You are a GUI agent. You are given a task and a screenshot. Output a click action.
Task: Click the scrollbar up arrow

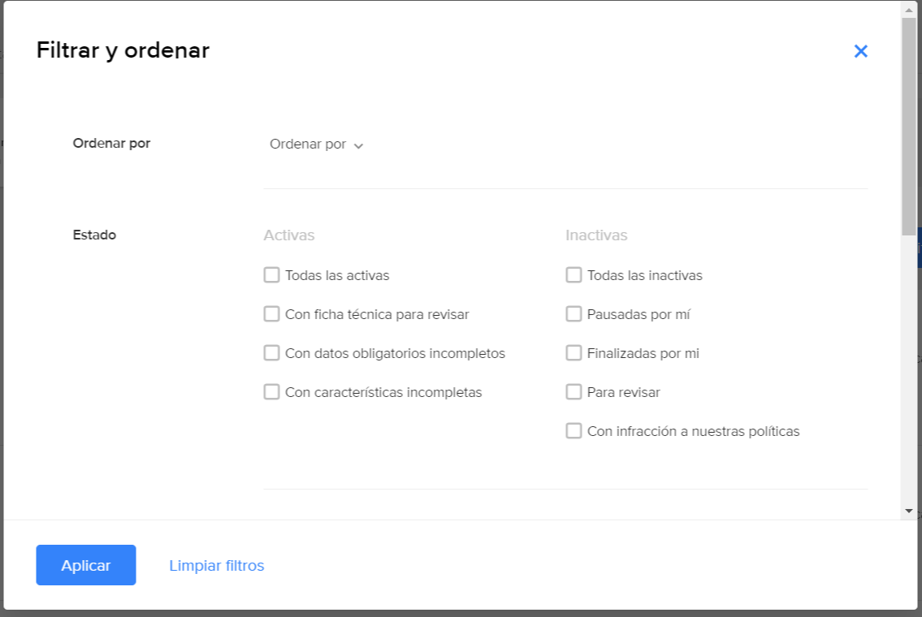[908, 10]
